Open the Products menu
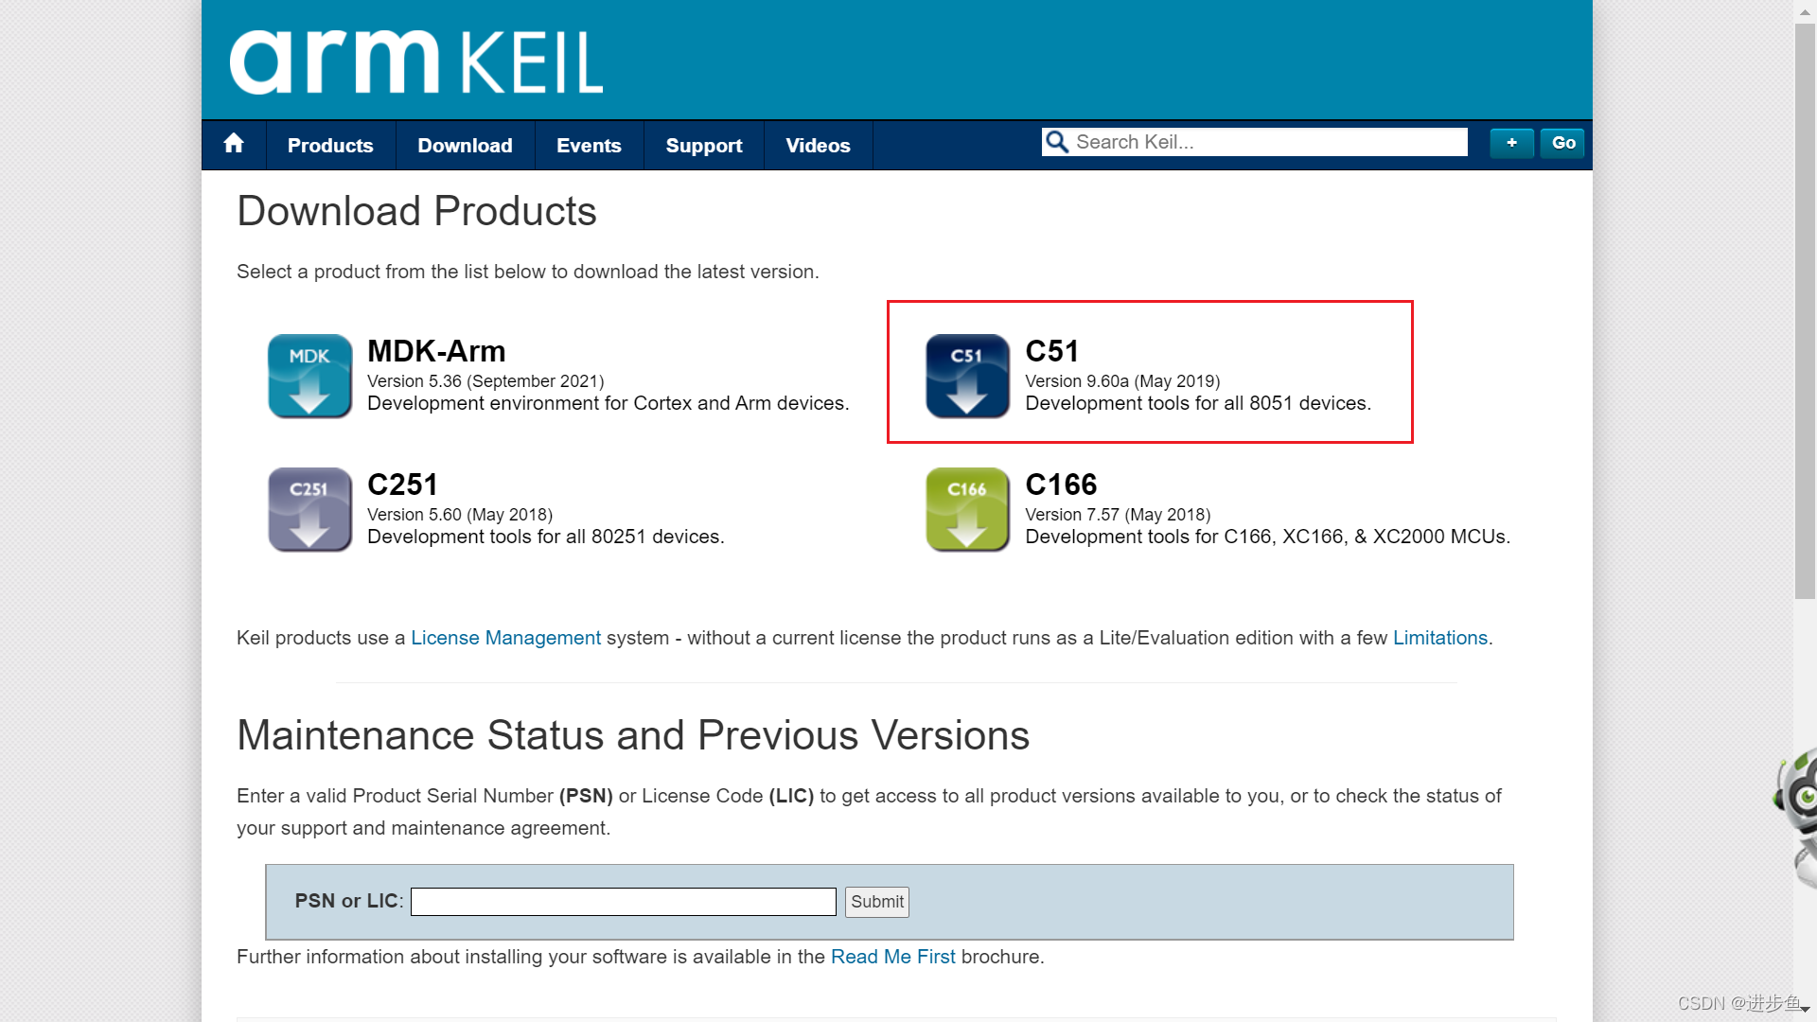This screenshot has height=1022, width=1817. pos(329,145)
